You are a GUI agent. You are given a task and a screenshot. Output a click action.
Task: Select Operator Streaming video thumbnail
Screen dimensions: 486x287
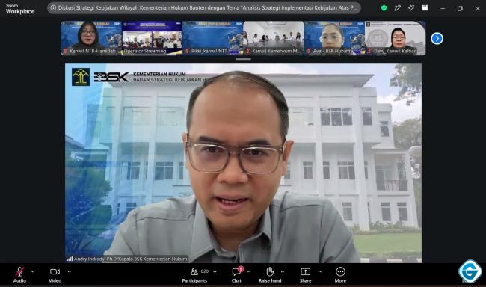click(x=152, y=38)
